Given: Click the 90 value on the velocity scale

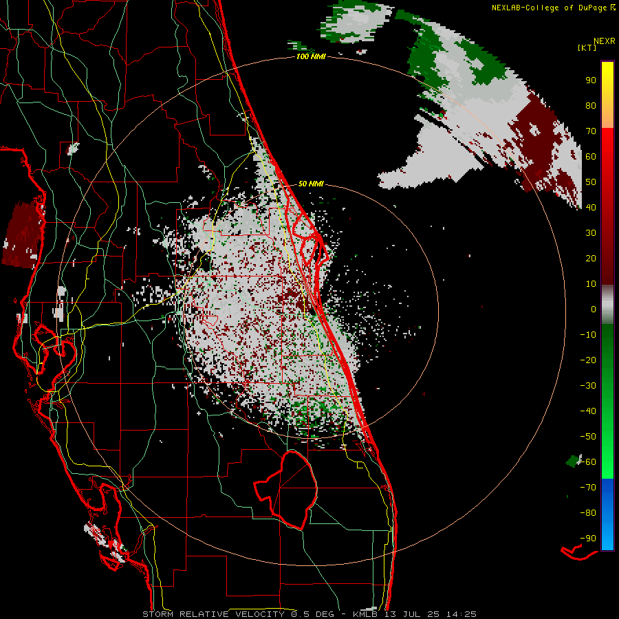Looking at the screenshot, I should click(x=591, y=80).
